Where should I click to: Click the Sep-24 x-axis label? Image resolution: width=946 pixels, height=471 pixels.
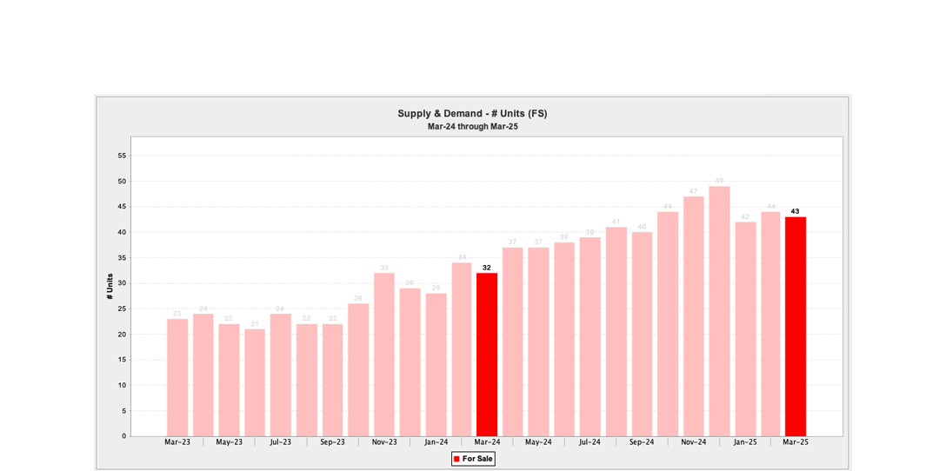[641, 442]
